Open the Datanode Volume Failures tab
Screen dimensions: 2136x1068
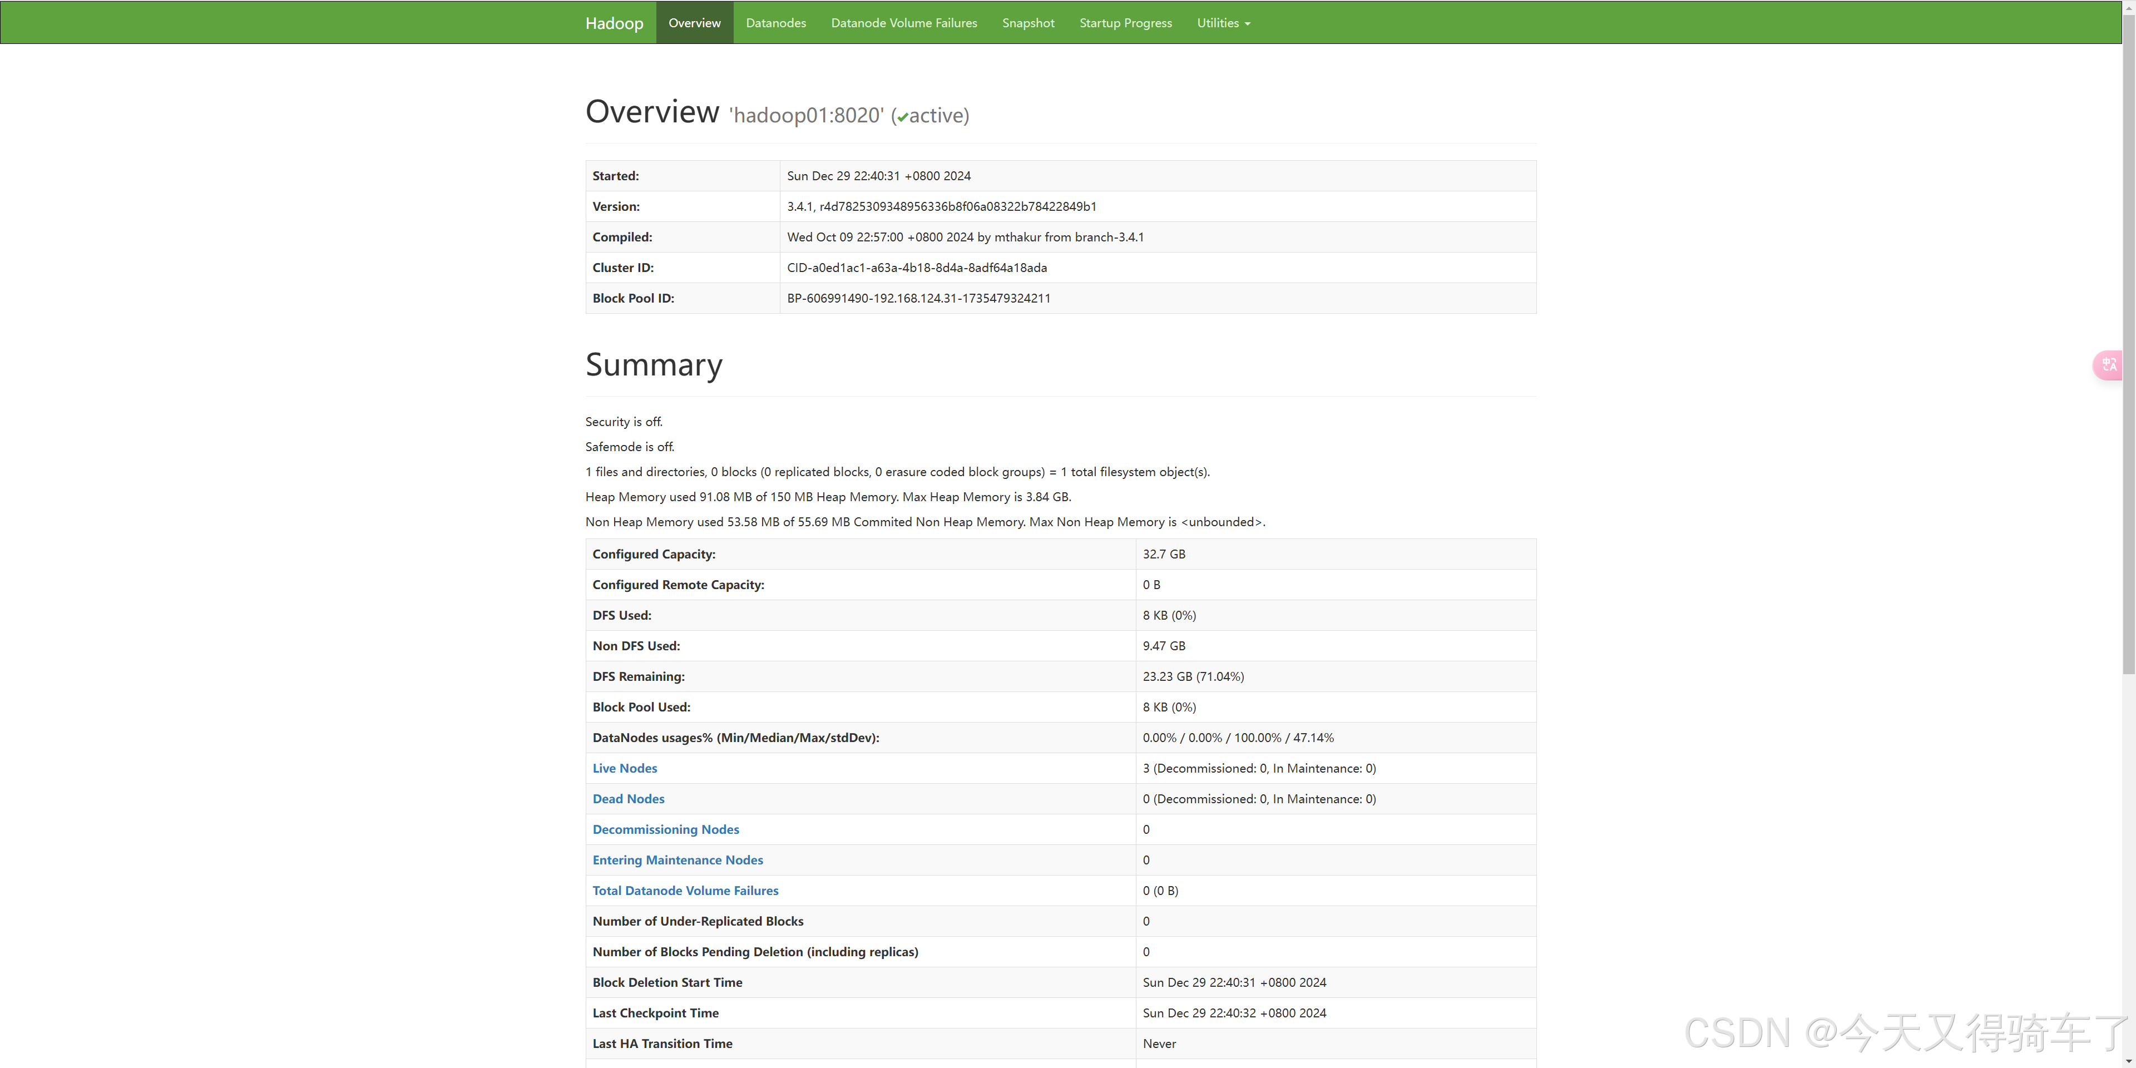tap(904, 23)
